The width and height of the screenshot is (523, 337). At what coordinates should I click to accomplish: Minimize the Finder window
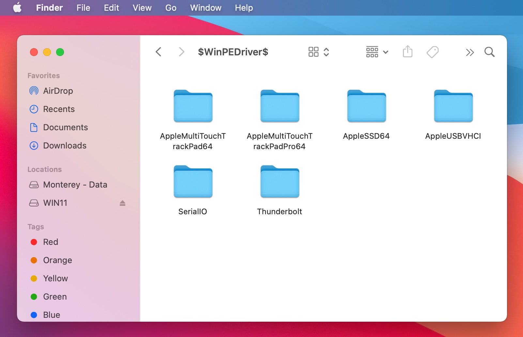(x=47, y=52)
